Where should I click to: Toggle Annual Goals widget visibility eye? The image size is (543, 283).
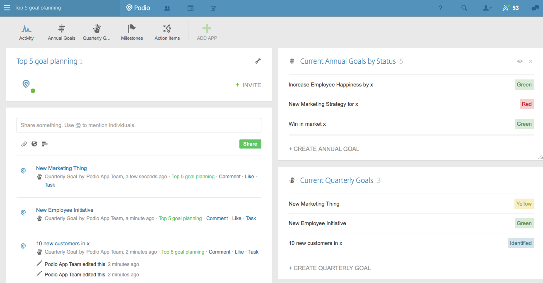[x=519, y=61]
